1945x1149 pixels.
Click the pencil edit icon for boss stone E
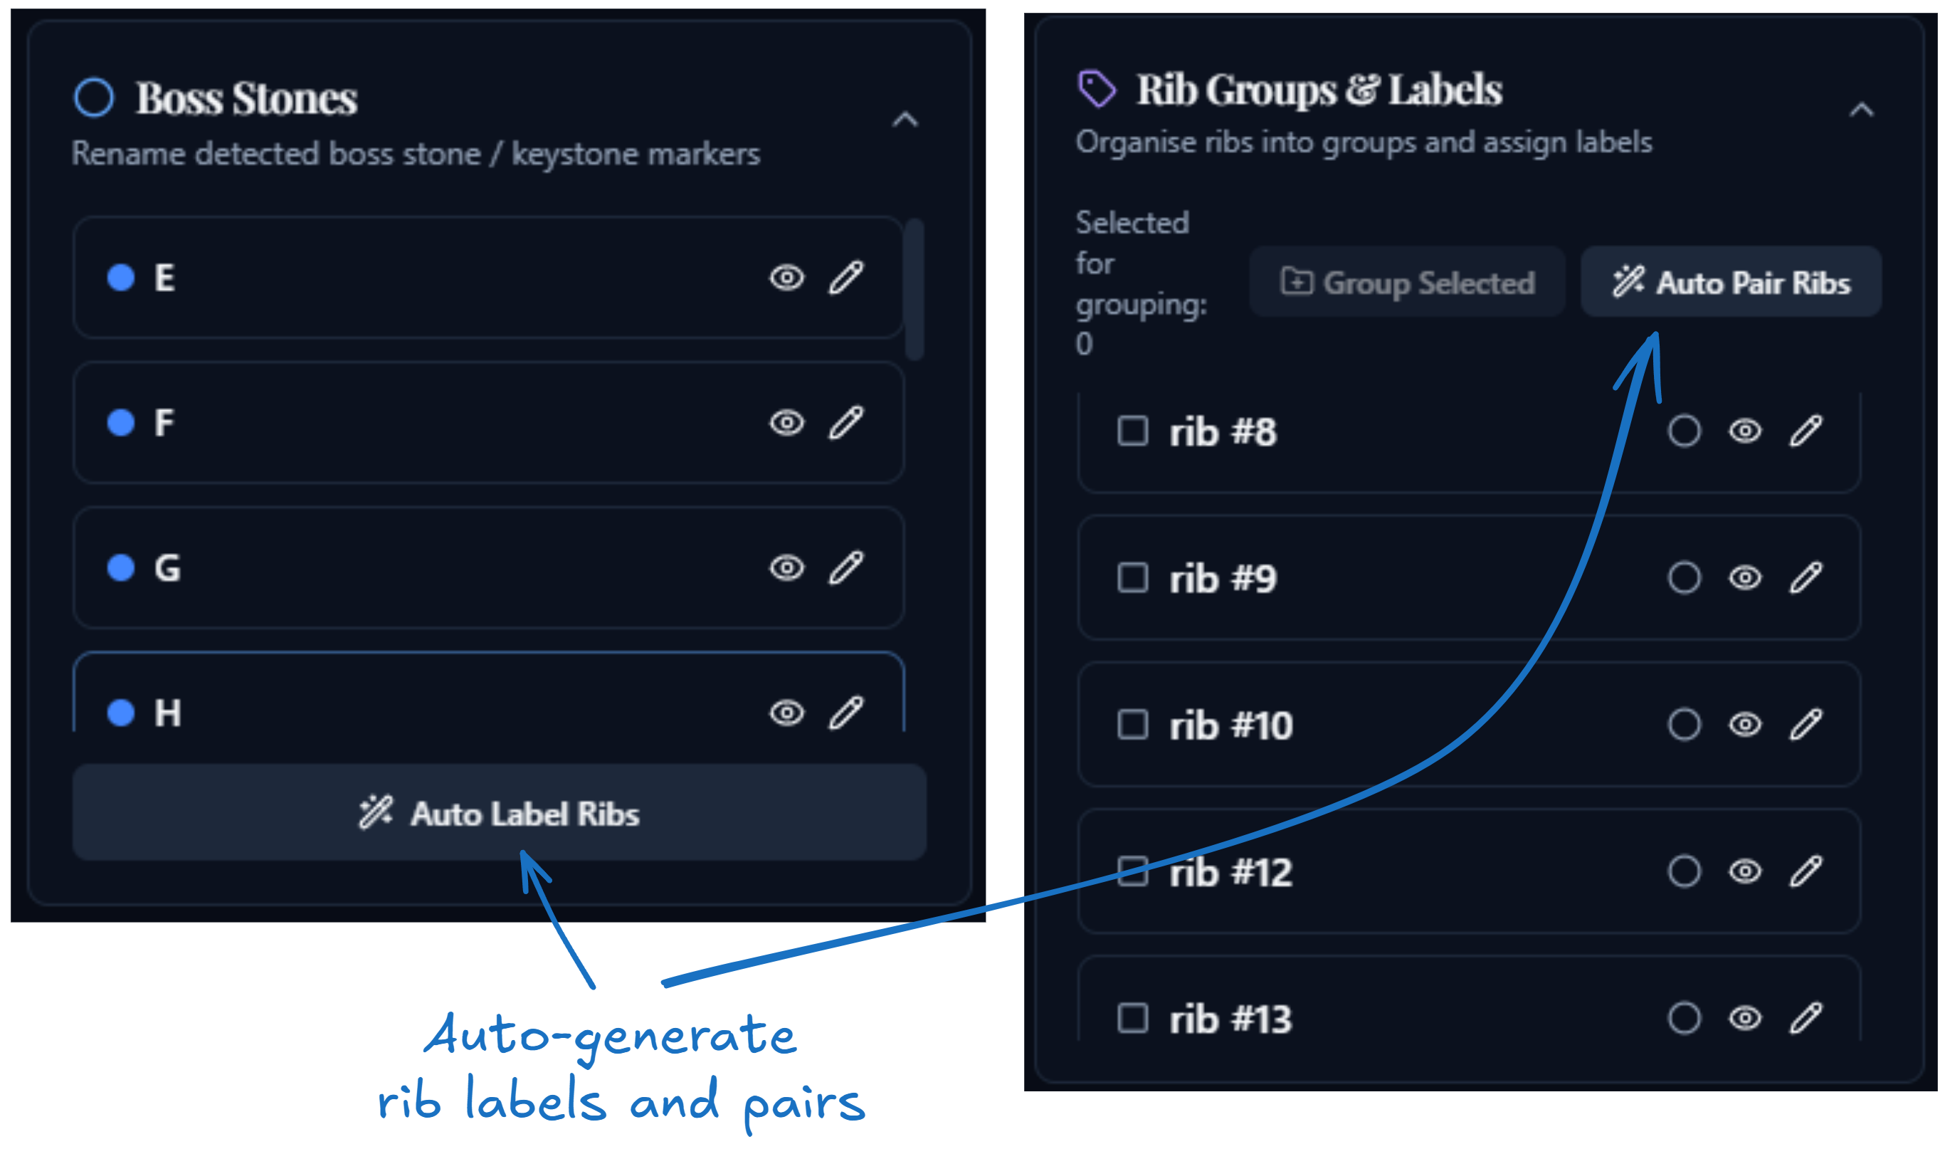[846, 277]
